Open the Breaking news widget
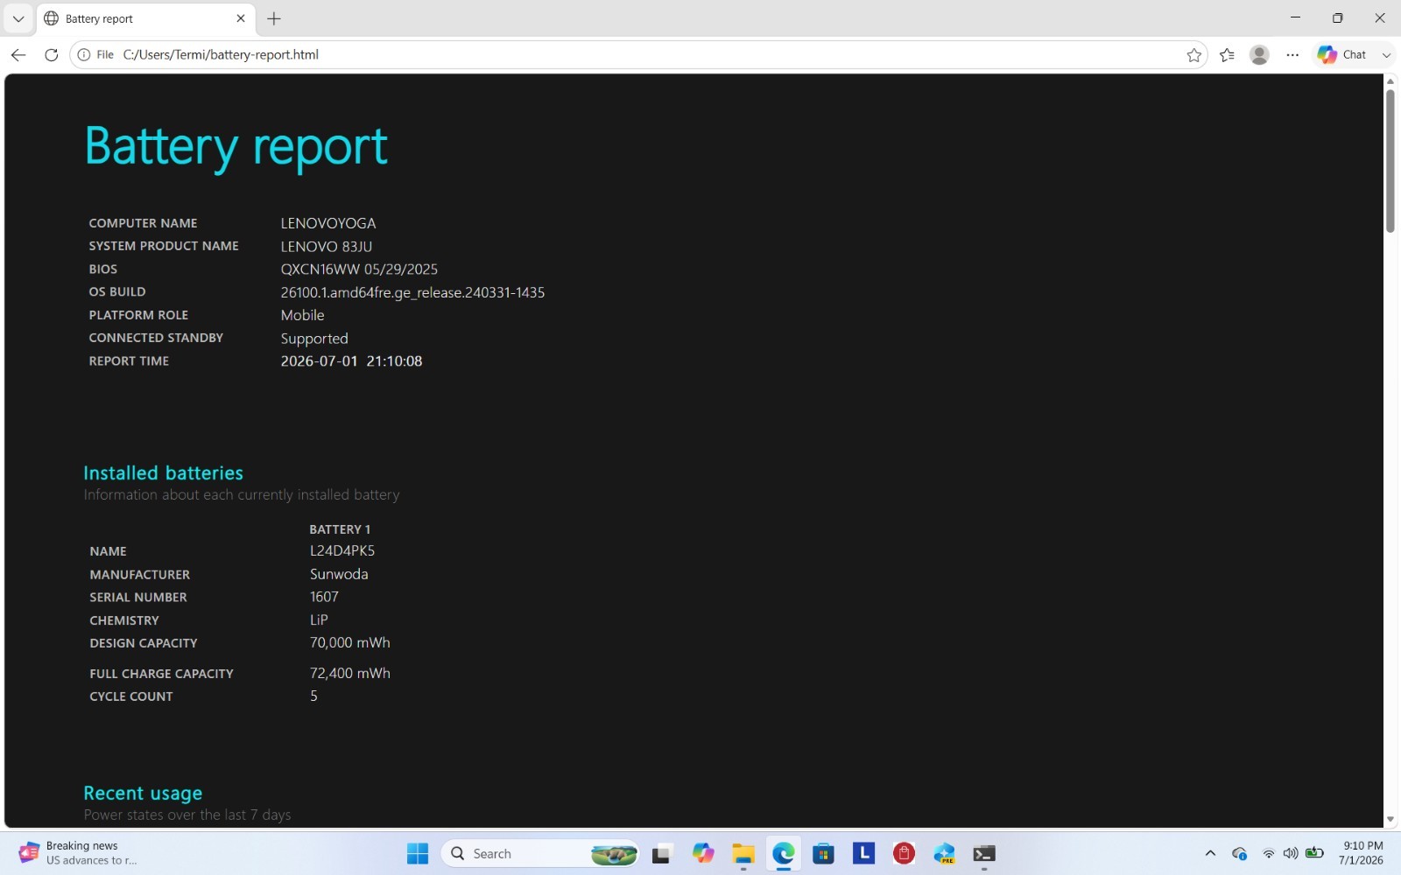Screen dimensions: 1401x875 click(79, 853)
